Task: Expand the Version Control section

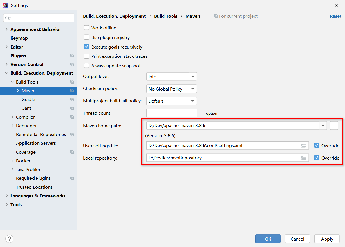Action: [7, 64]
